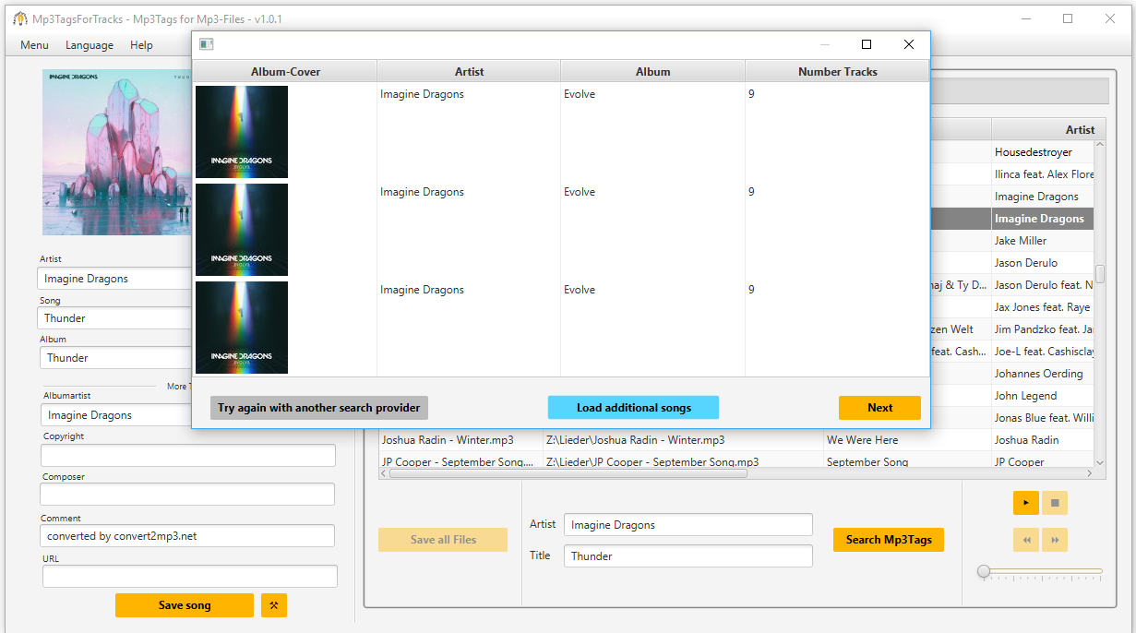Viewport: 1136px width, 633px height.
Task: Open the tools icon beside Save song
Action: tap(274, 605)
